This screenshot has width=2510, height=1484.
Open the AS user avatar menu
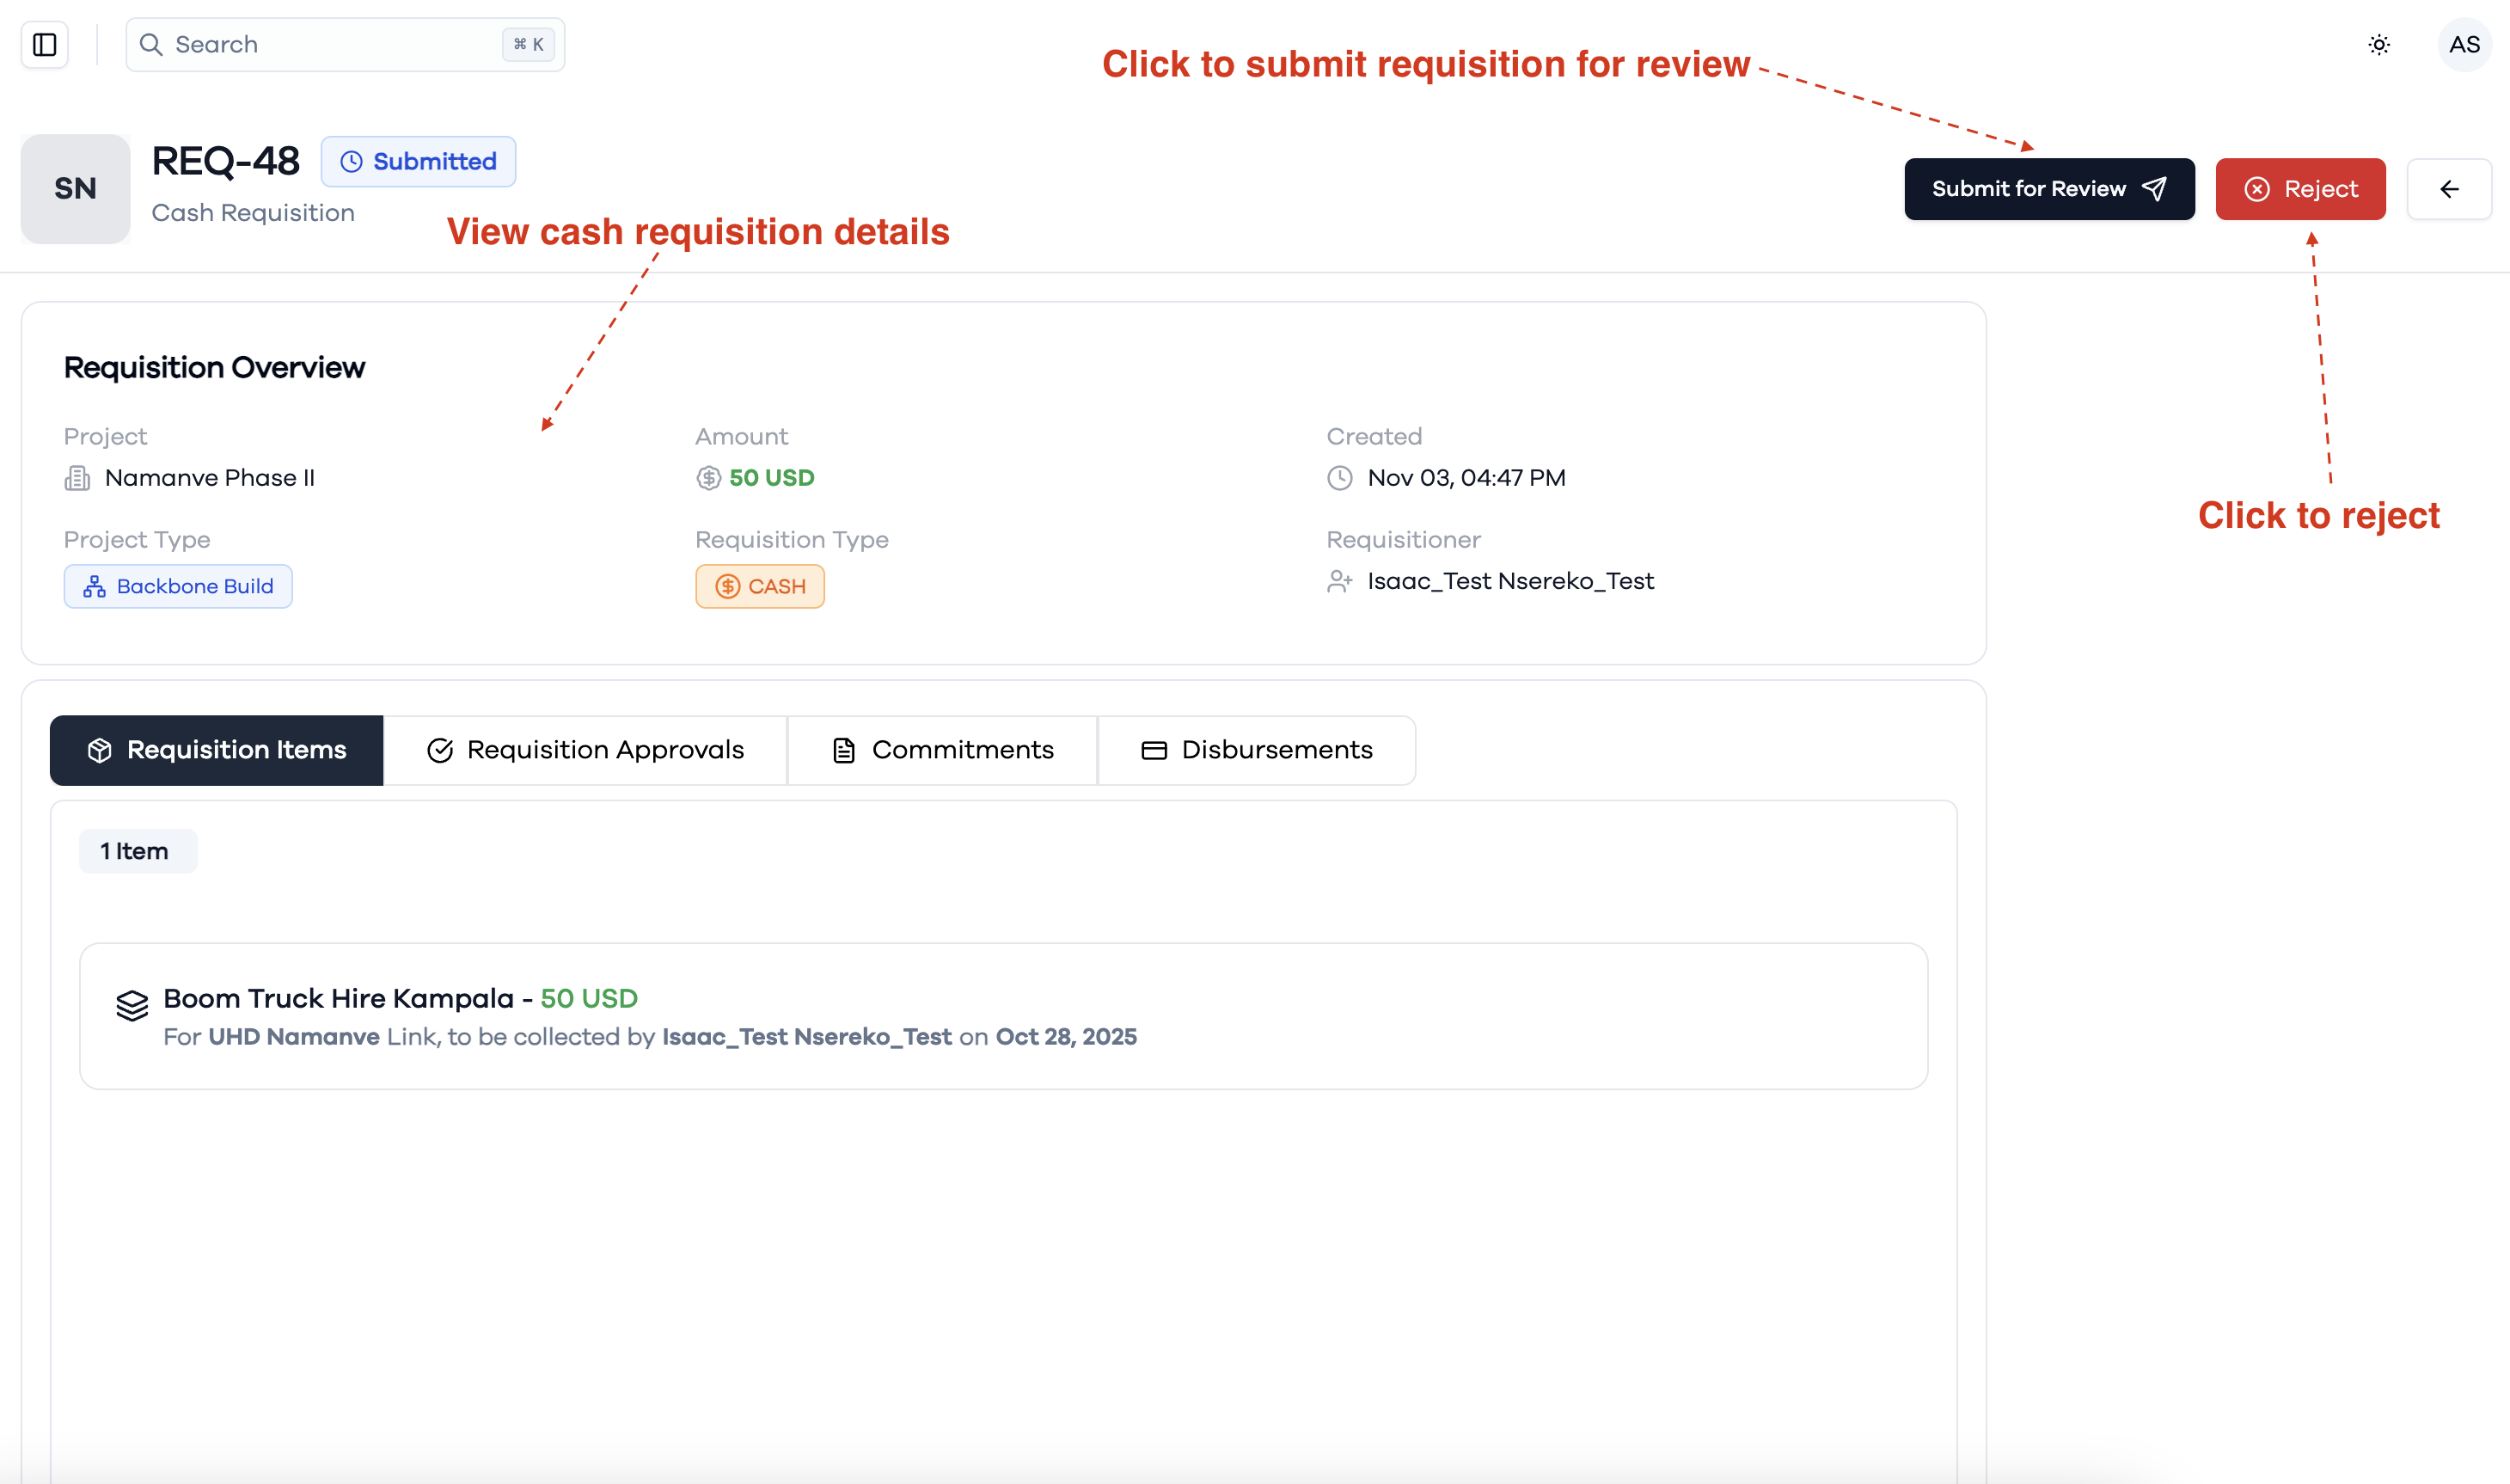point(2464,45)
